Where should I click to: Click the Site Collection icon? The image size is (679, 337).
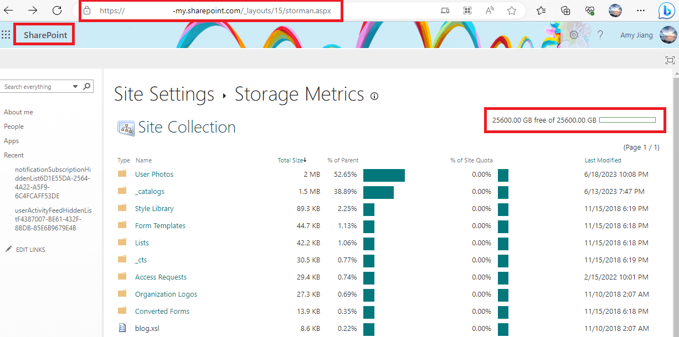pos(125,128)
